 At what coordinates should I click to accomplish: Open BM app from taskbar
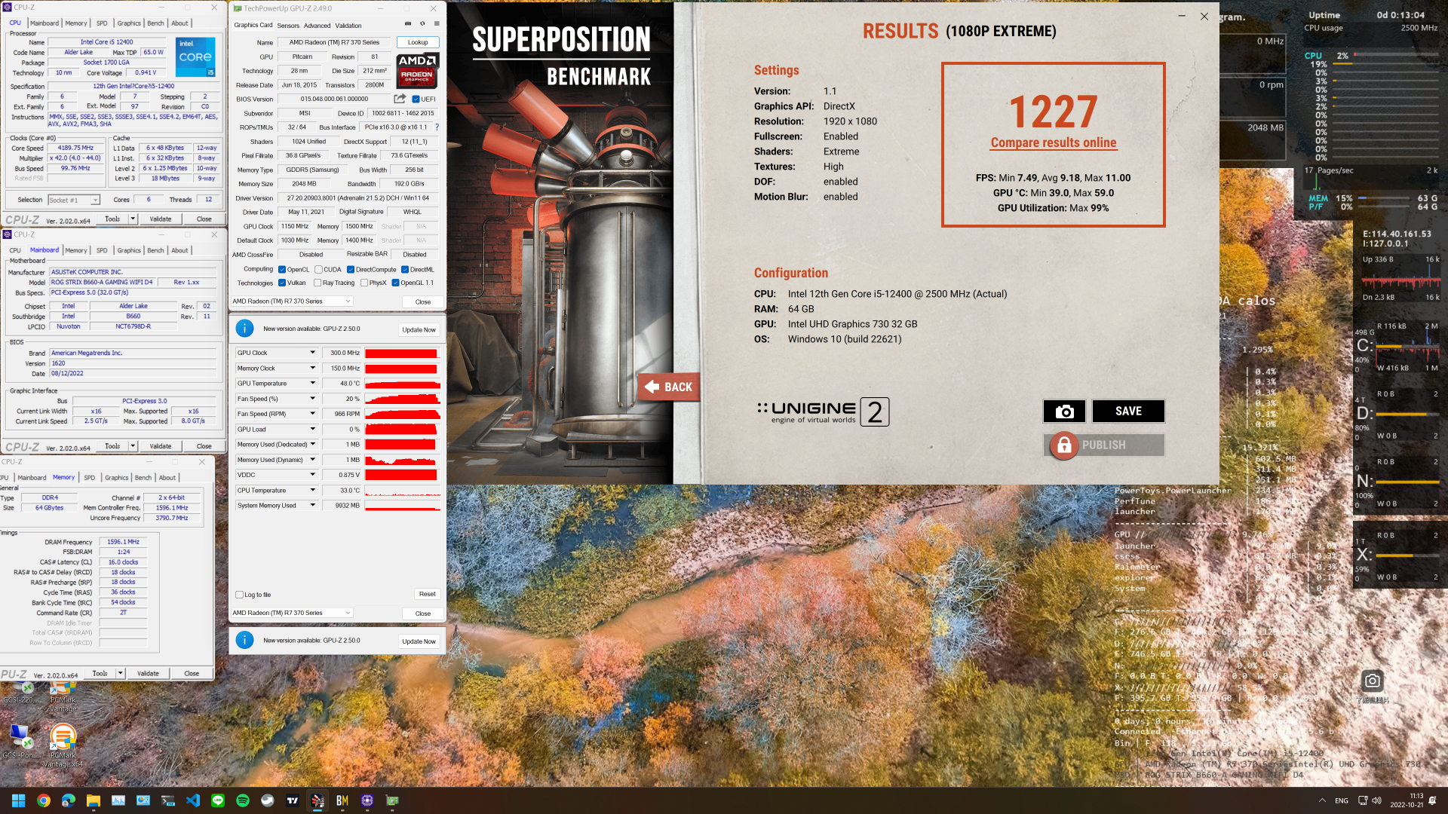point(342,800)
